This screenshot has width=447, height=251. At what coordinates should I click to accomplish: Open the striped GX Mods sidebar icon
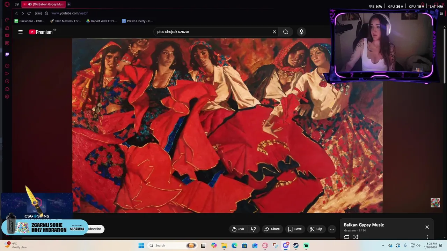point(7,36)
